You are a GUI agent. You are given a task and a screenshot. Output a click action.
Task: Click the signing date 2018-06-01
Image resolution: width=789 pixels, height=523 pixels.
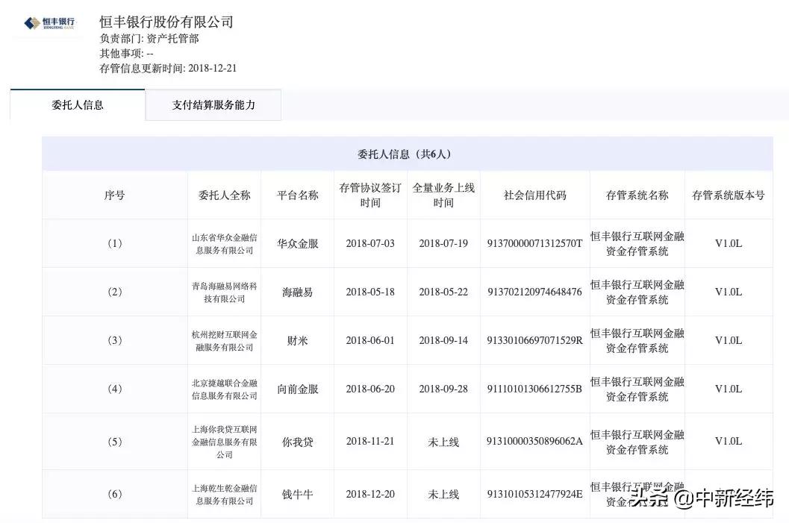(370, 340)
